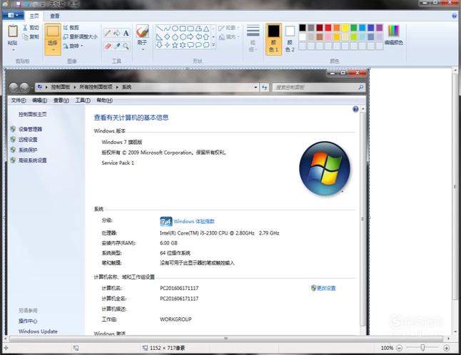461x355 pixels.
Task: Click the Brushes icon
Action: pyautogui.click(x=142, y=31)
